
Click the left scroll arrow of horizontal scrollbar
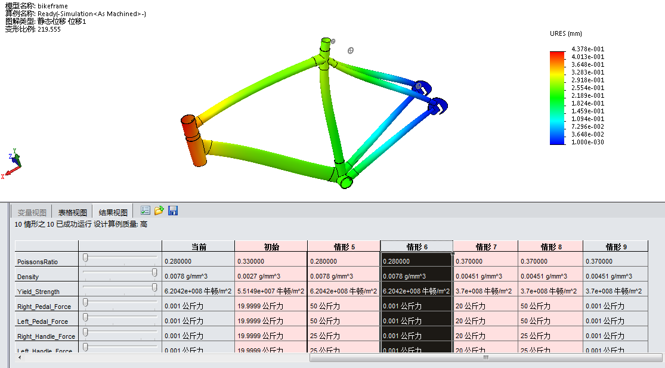pyautogui.click(x=20, y=358)
